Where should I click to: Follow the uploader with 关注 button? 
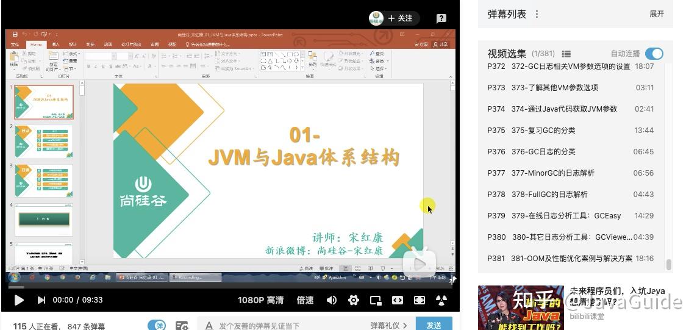tap(401, 18)
